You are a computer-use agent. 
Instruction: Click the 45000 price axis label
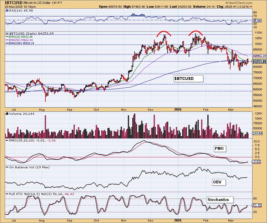(258, 106)
